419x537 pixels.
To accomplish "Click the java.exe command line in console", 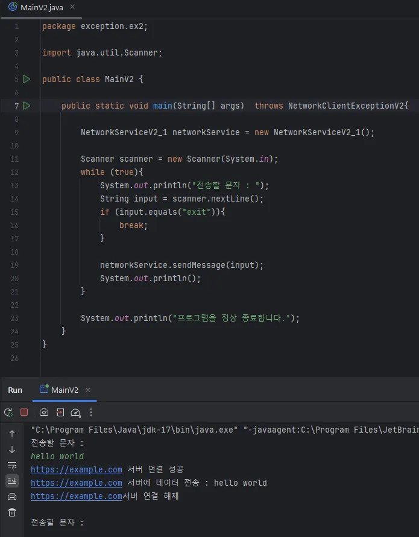I will coord(224,430).
